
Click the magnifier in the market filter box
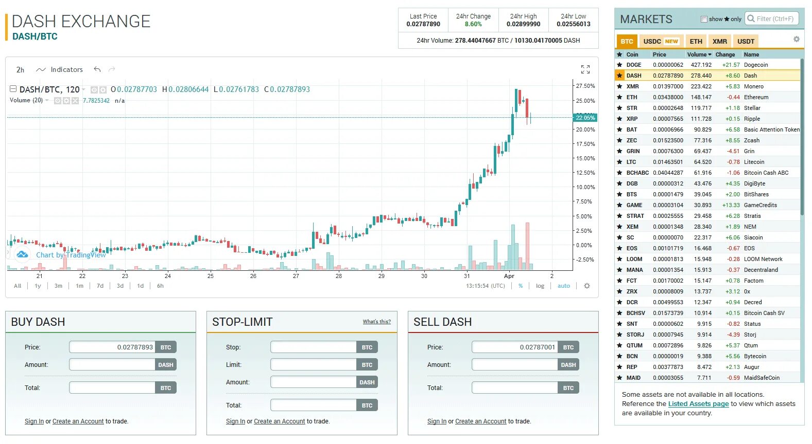(751, 19)
